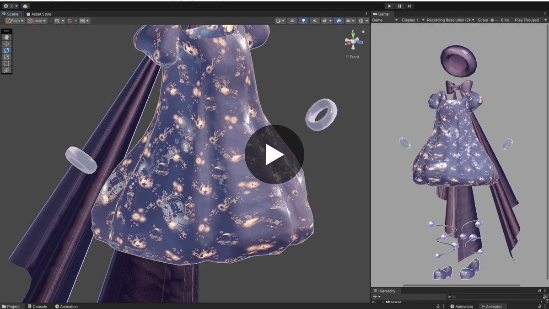Open the Display 1 dropdown
The width and height of the screenshot is (549, 309).
point(413,20)
